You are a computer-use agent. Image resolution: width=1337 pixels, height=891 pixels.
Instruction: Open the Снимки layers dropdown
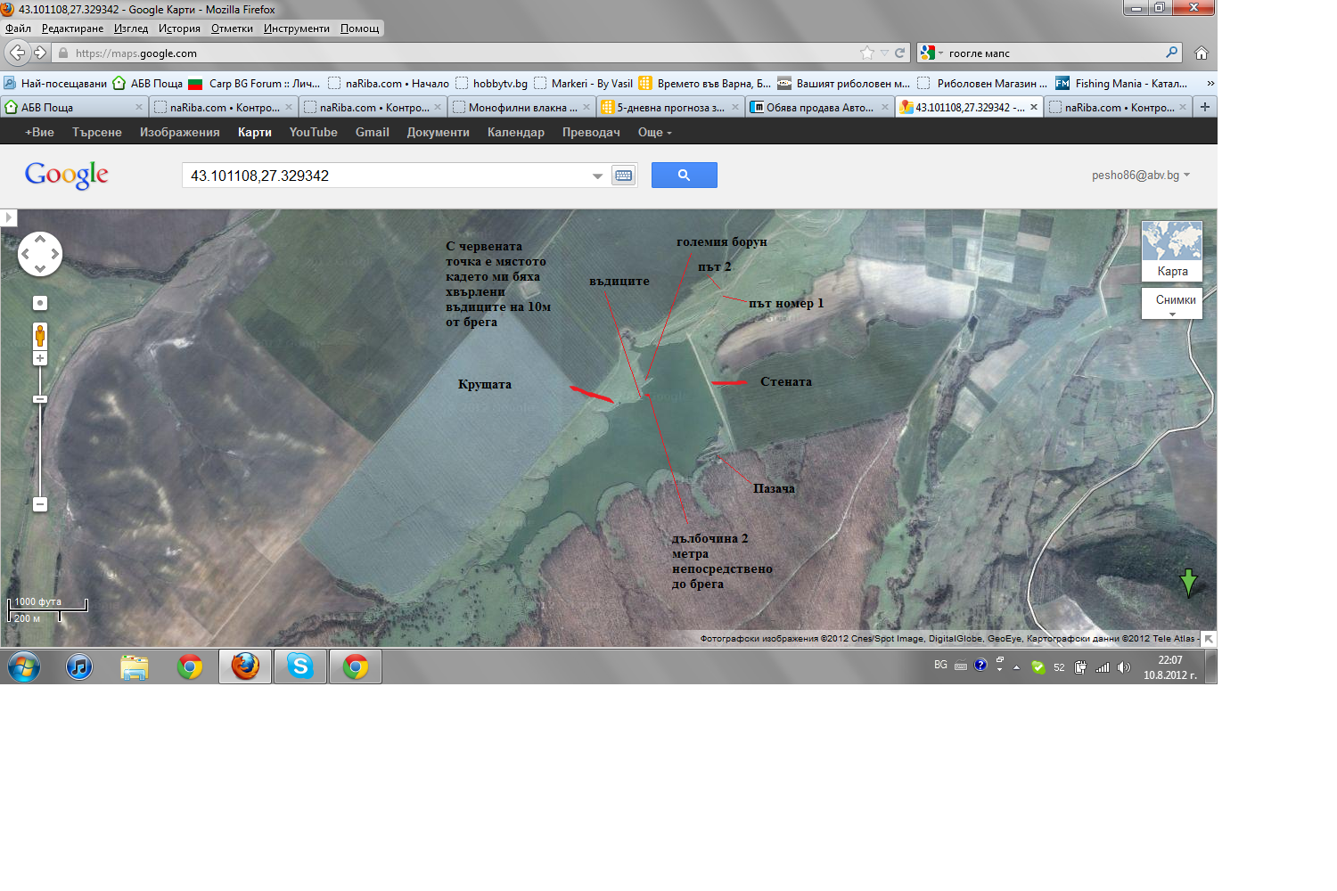[x=1172, y=303]
